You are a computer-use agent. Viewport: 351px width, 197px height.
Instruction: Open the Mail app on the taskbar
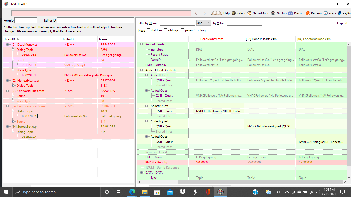point(170,192)
